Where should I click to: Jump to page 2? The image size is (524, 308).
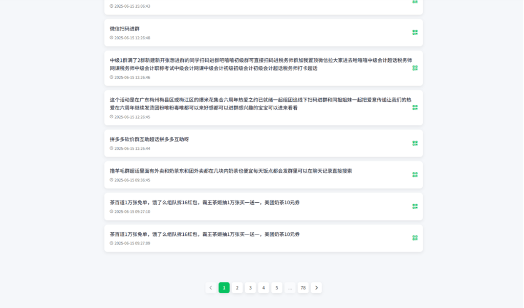click(237, 288)
